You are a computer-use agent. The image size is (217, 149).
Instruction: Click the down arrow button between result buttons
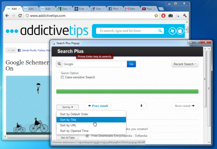(x=141, y=106)
